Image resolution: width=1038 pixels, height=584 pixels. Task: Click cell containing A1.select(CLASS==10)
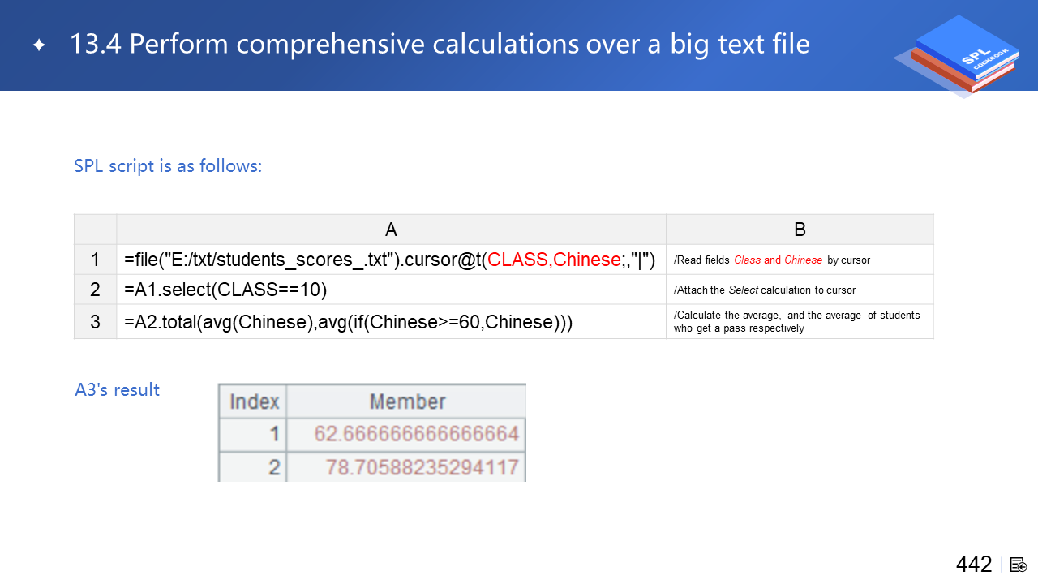225,290
